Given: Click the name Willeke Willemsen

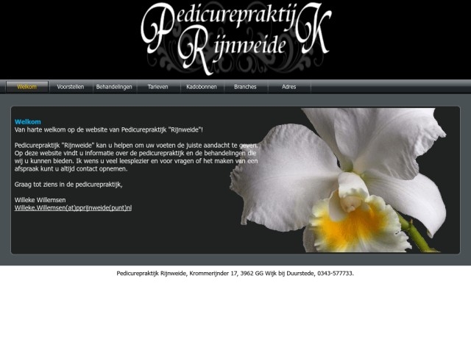Looking at the screenshot, I should [x=42, y=200].
